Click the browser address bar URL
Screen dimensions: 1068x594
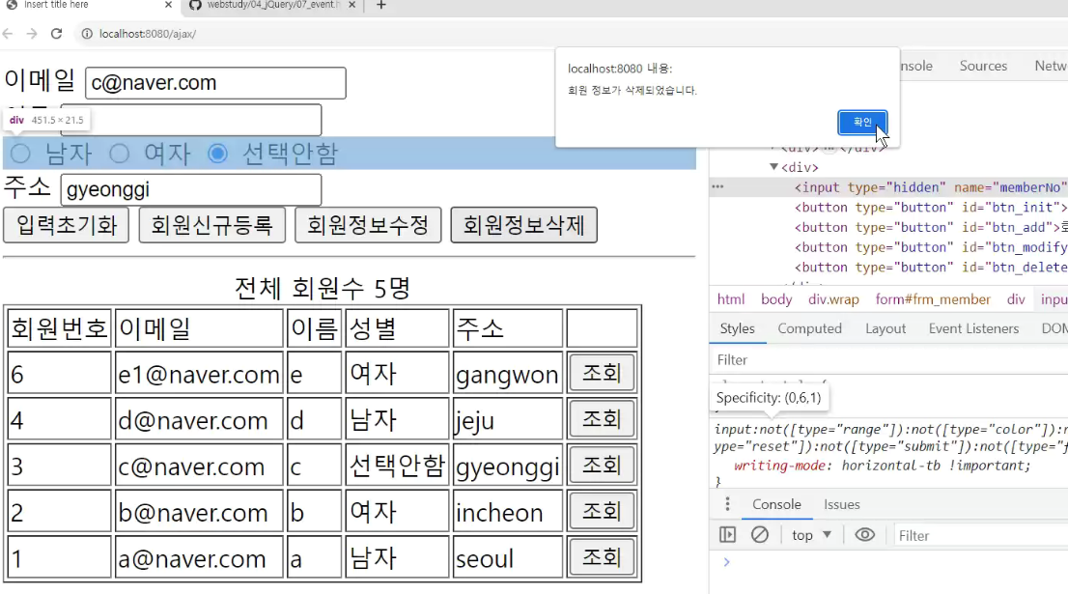click(147, 34)
